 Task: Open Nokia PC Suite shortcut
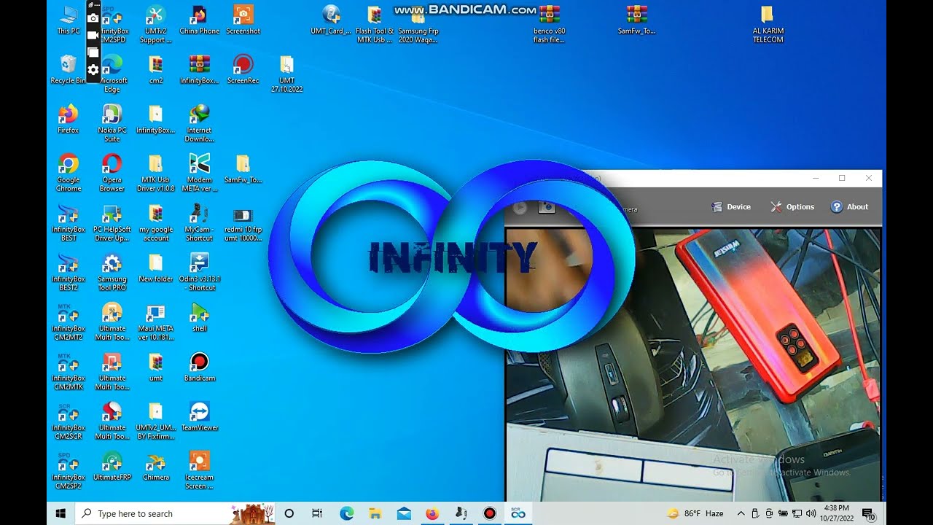tap(112, 124)
